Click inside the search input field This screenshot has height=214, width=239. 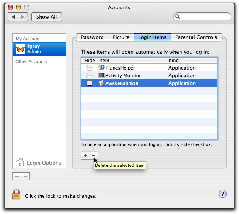[205, 17]
